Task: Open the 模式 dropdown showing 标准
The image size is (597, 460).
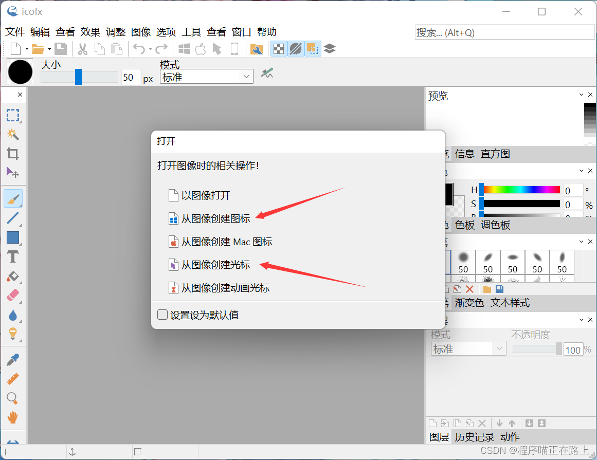Action: (206, 76)
